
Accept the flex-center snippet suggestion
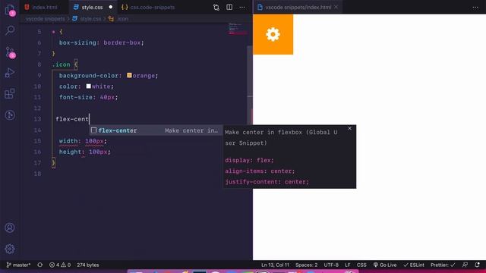[x=156, y=130]
